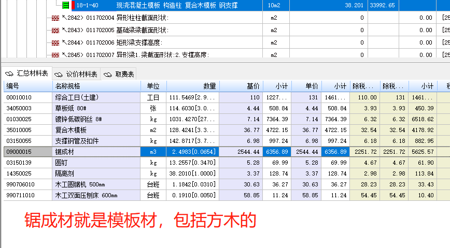Image resolution: width=450 pixels, height=248 pixels.
Task: Click the 汇总材料表 tab icon
Action: 9,74
